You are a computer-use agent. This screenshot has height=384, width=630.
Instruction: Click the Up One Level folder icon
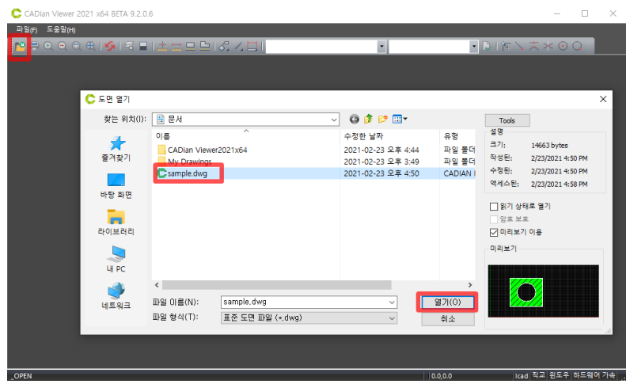pos(368,119)
